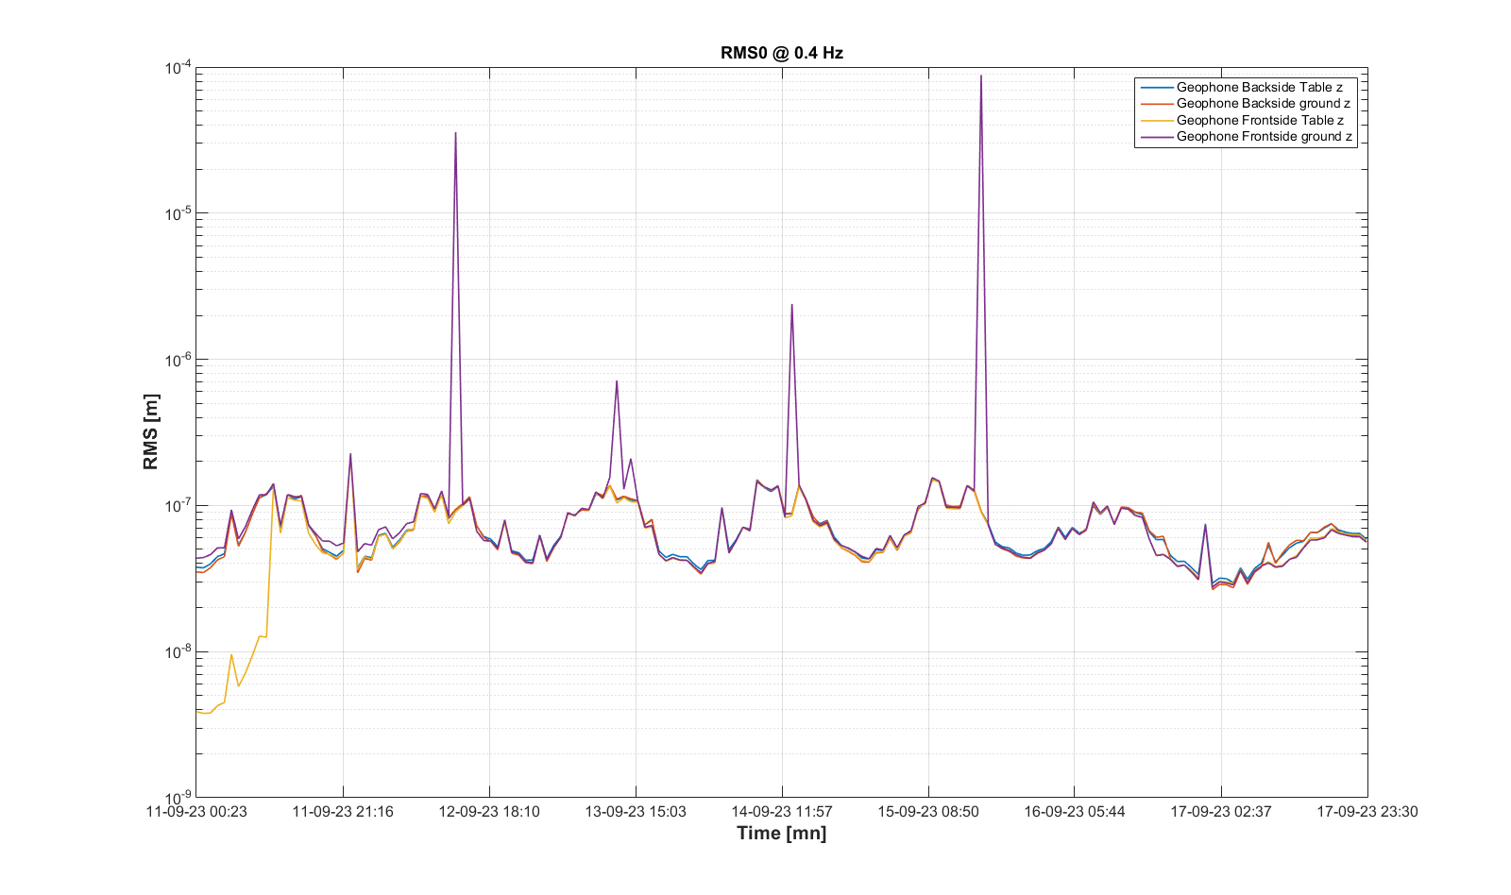
Task: Click the x-axis label 'Time [mn]'
Action: coord(781,833)
